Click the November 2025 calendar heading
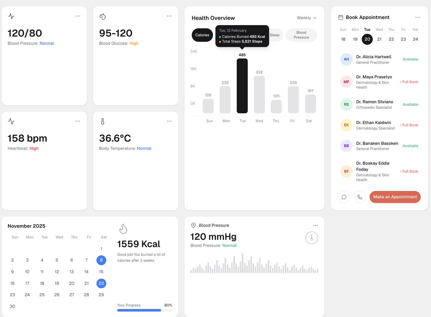431x317 pixels. (x=27, y=226)
